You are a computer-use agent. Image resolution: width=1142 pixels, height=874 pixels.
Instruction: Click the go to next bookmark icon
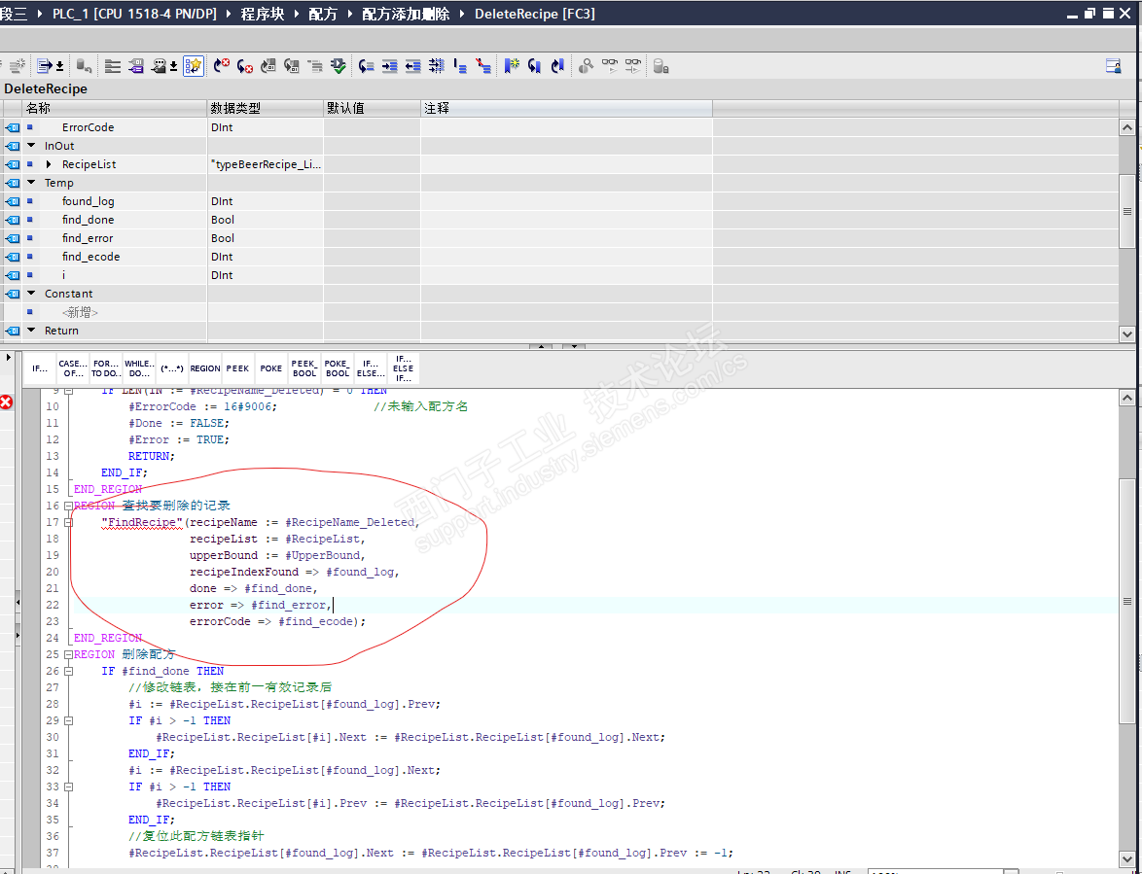[x=535, y=66]
